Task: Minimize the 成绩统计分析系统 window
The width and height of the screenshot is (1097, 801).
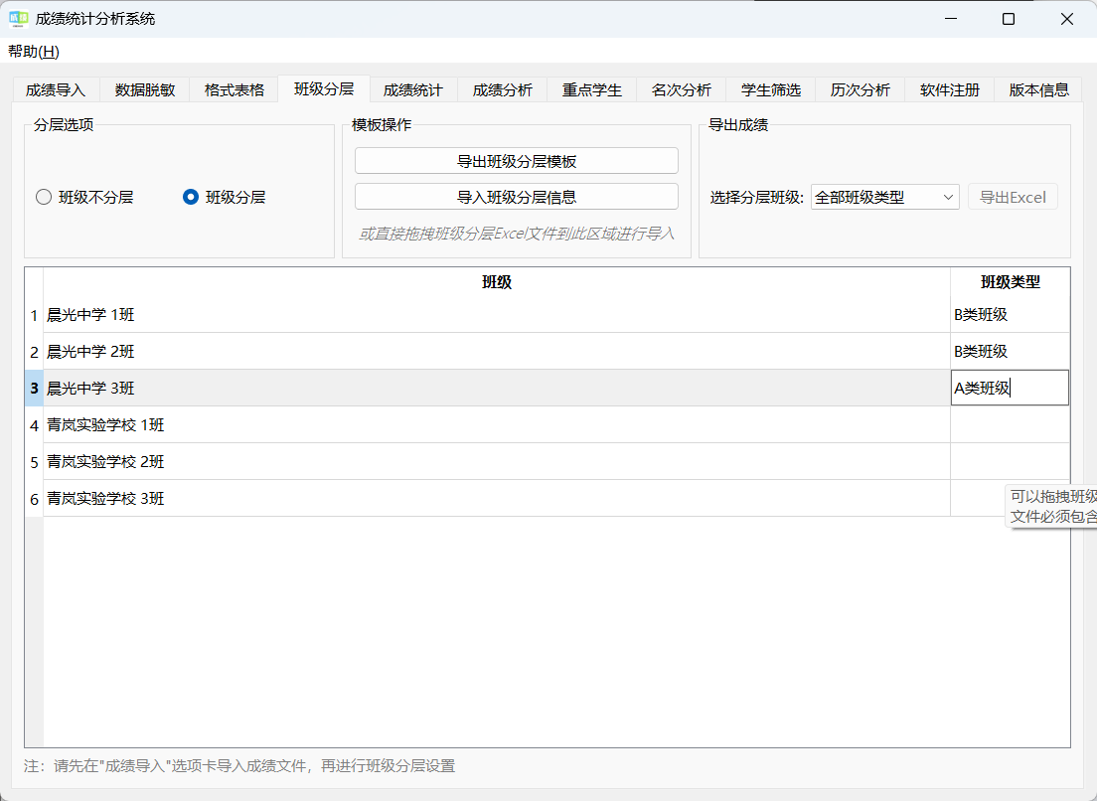Action: [949, 19]
